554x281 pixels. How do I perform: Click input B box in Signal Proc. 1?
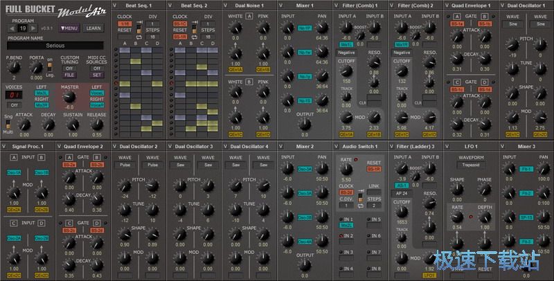click(x=42, y=157)
